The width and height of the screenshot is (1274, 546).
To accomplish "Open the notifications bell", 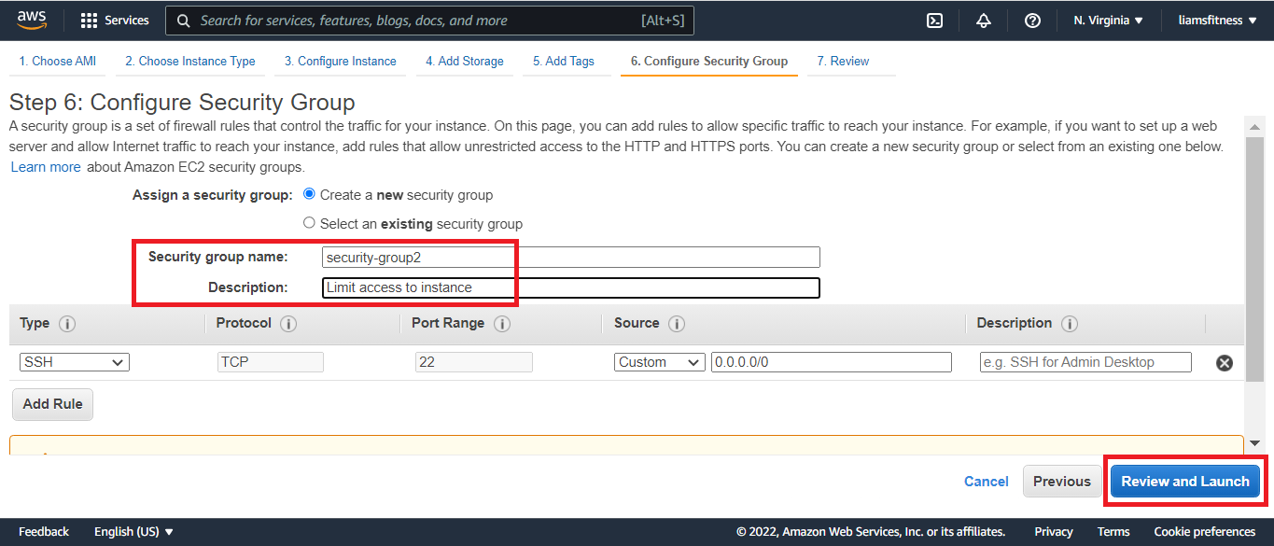I will coord(984,21).
